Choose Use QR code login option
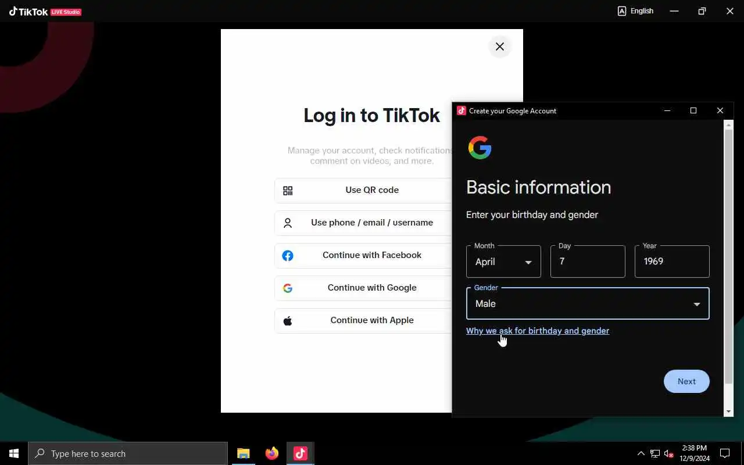This screenshot has height=465, width=744. (x=363, y=190)
